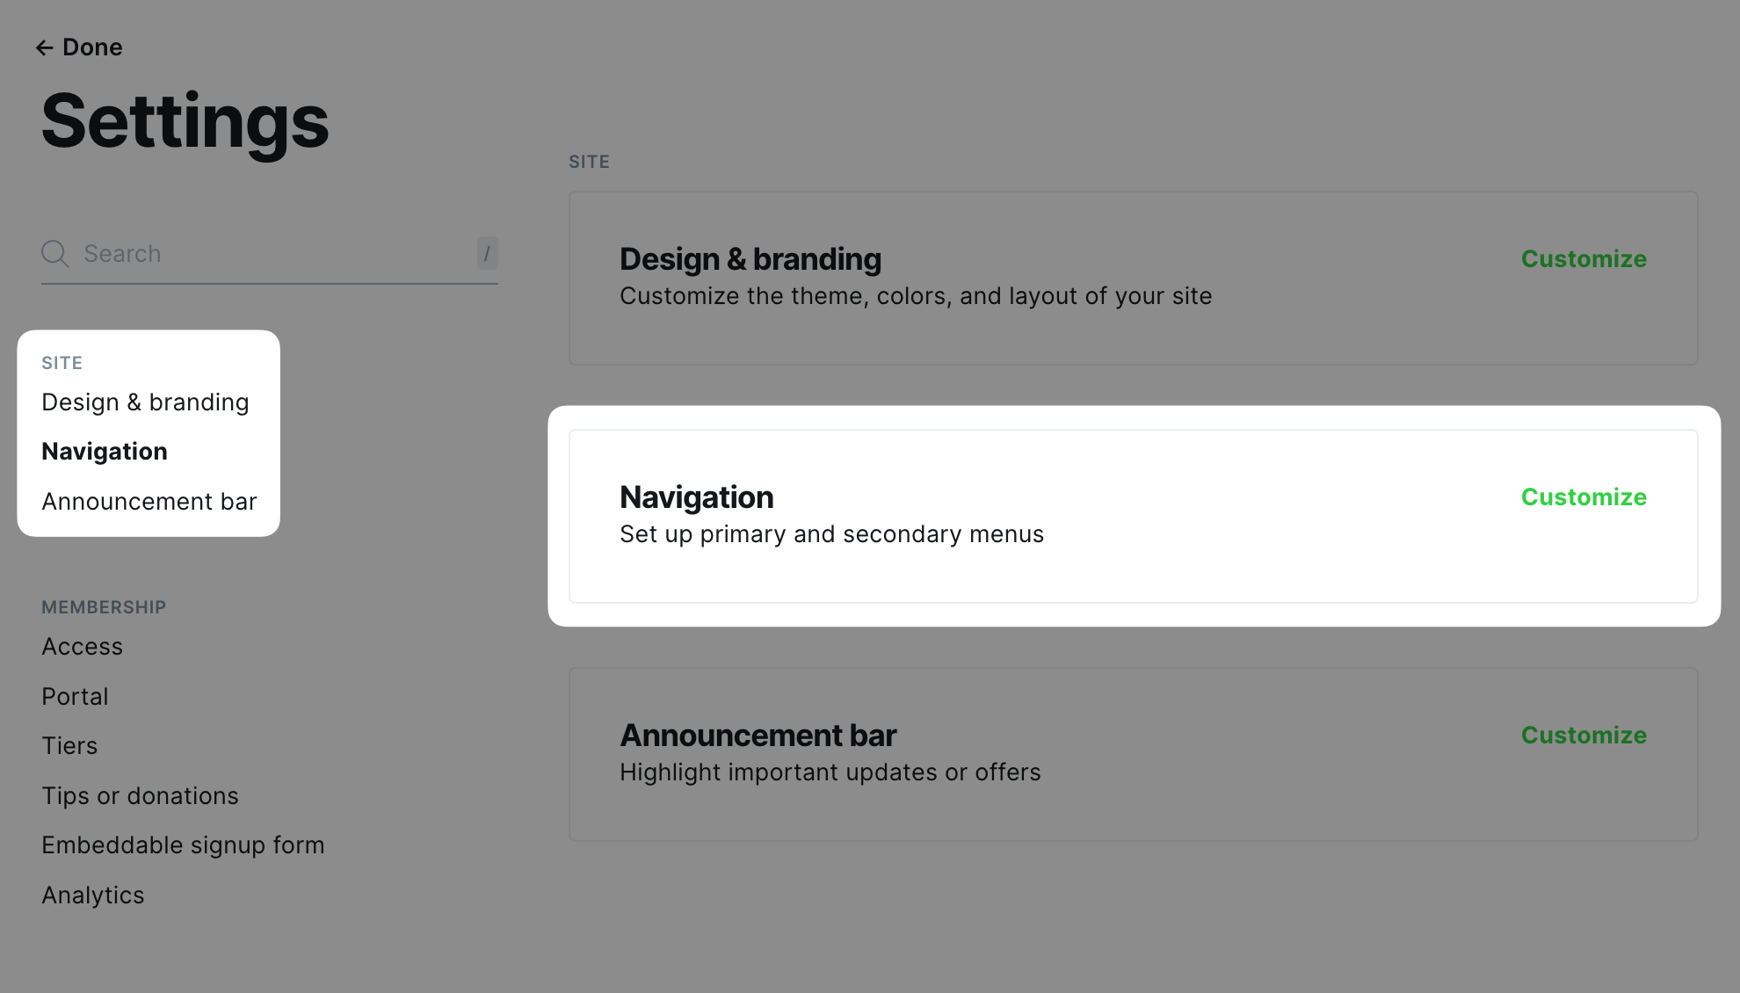This screenshot has height=993, width=1740.
Task: Click the back arrow next to Done
Action: 44,47
